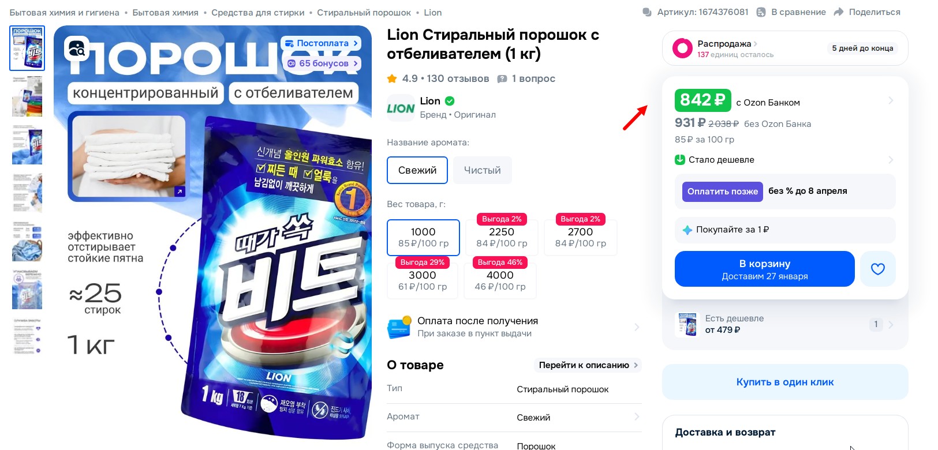The height and width of the screenshot is (450, 938).
Task: Go to Бытовая химия breadcrumb category
Action: 165,12
